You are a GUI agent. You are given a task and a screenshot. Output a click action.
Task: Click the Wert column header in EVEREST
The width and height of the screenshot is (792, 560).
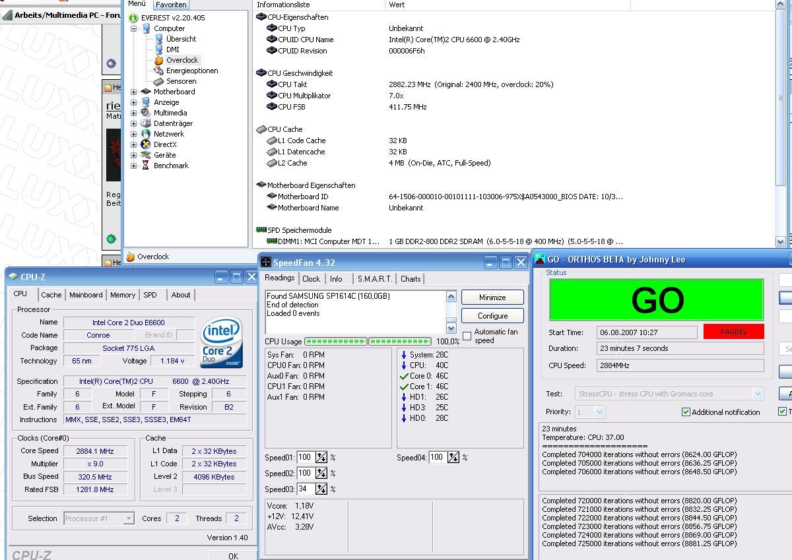508,5
